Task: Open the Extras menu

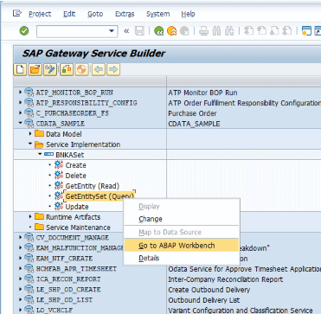Action: pos(125,14)
